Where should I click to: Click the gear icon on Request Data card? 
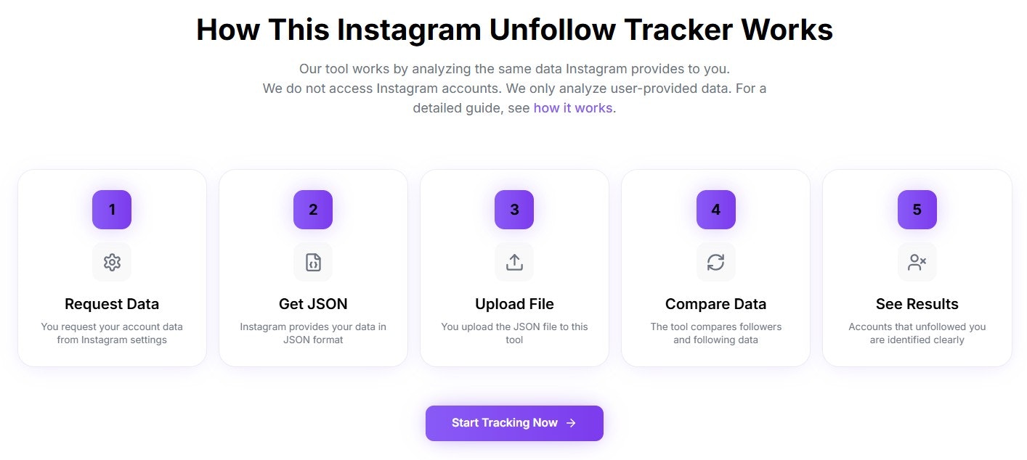click(x=111, y=262)
